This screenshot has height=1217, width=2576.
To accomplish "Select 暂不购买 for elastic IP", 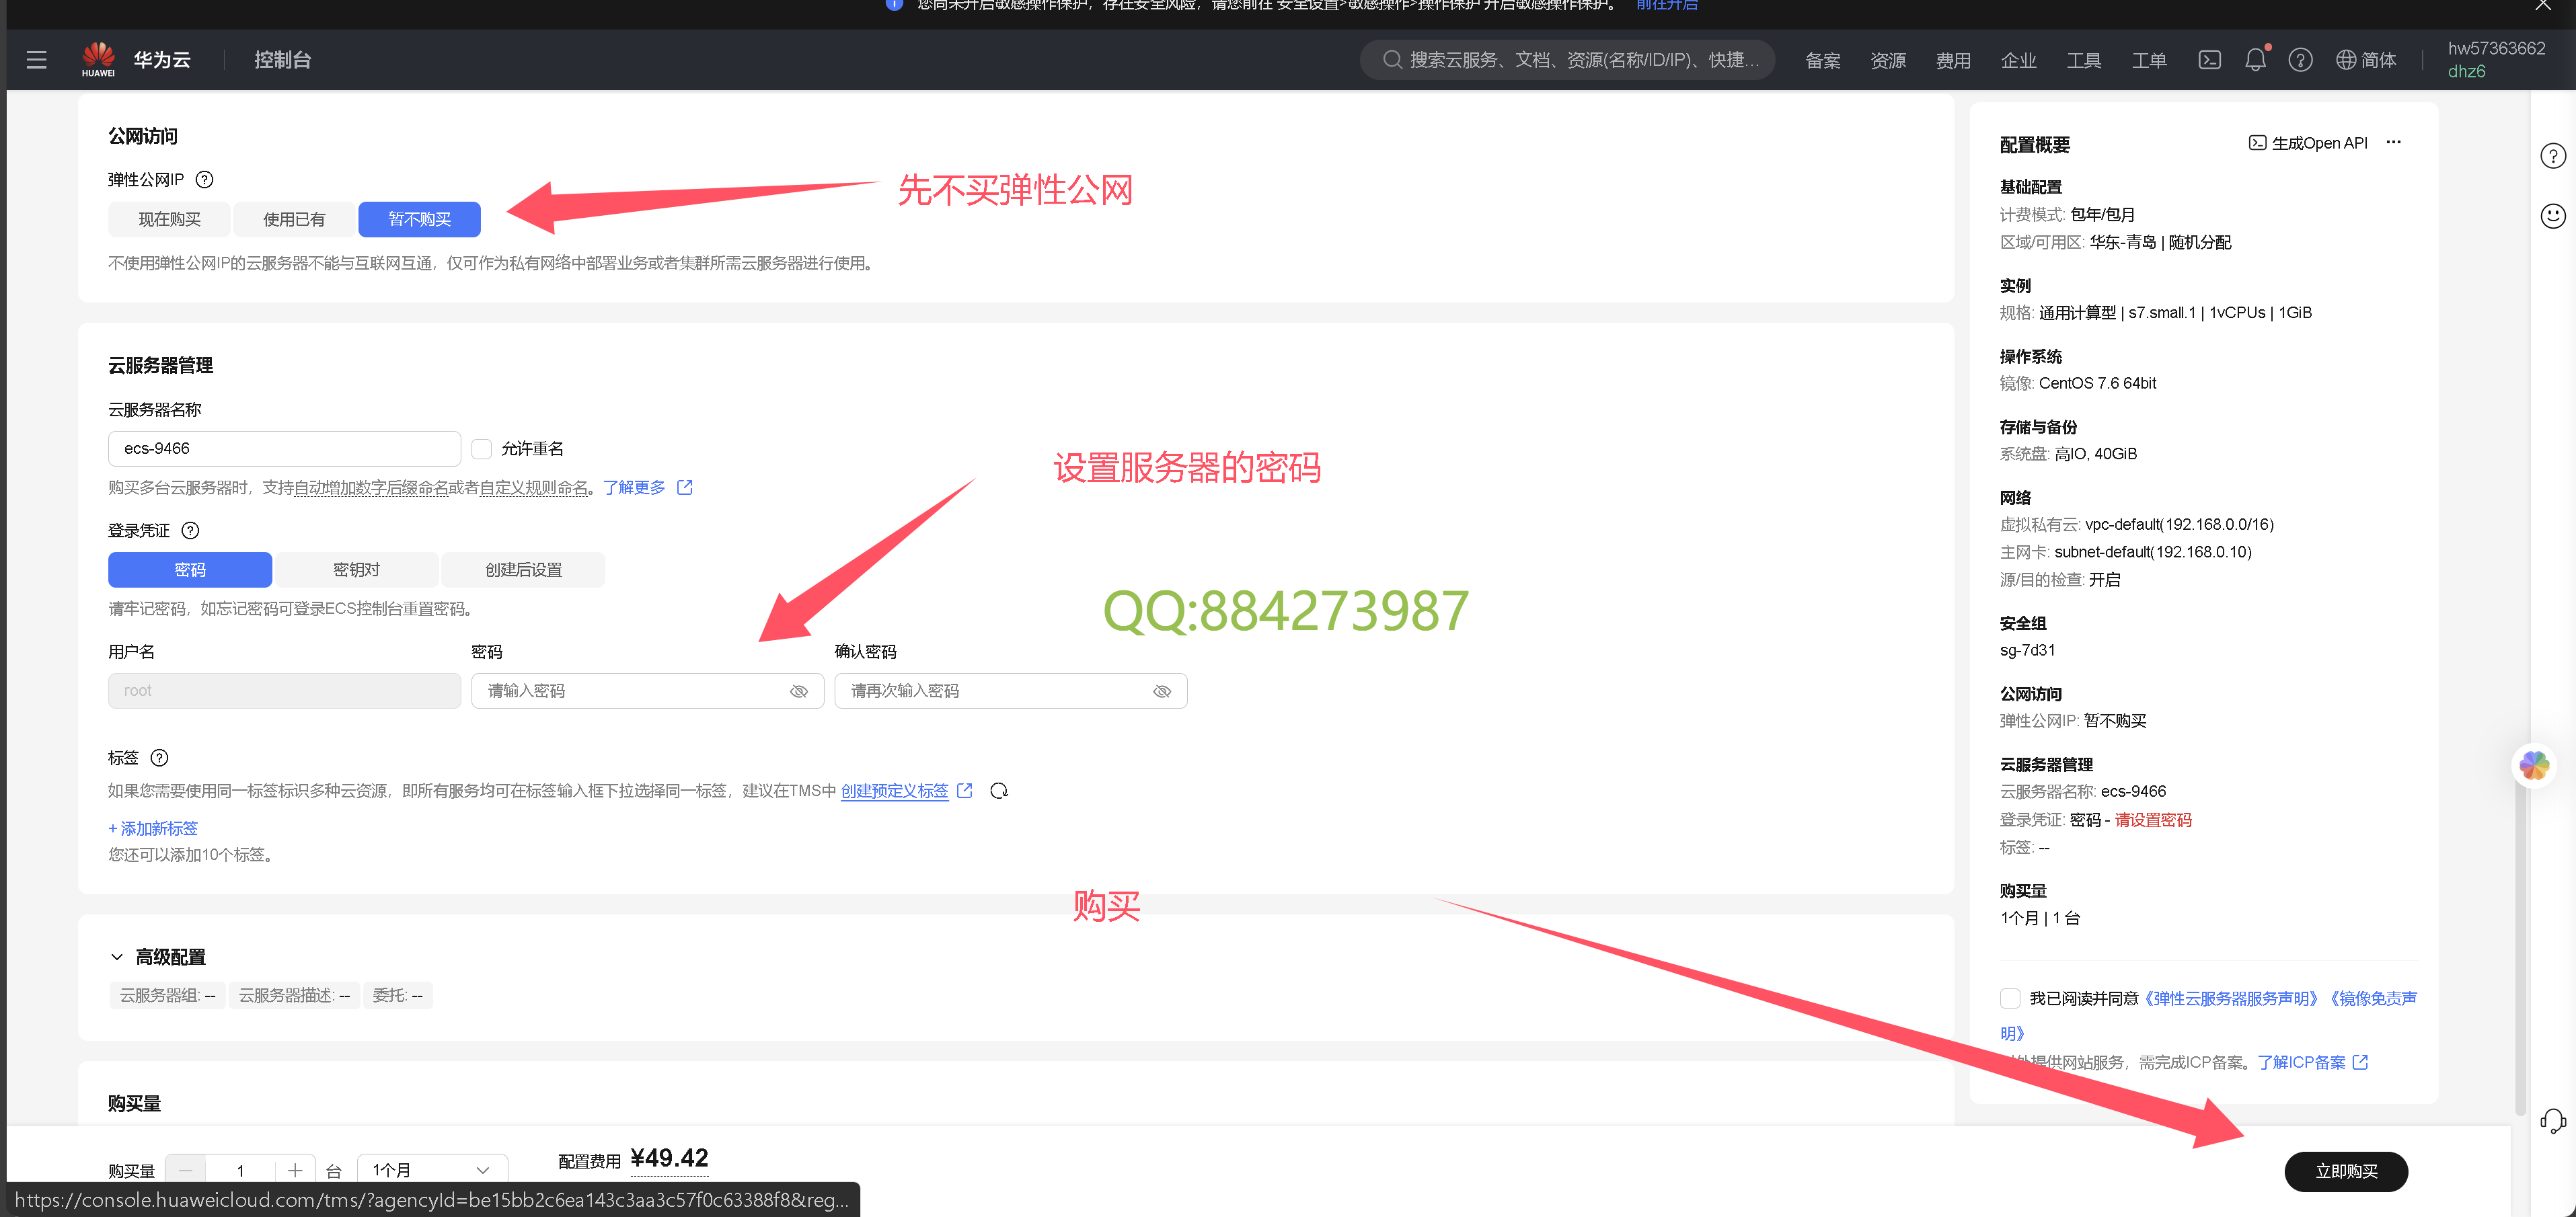I will (419, 219).
